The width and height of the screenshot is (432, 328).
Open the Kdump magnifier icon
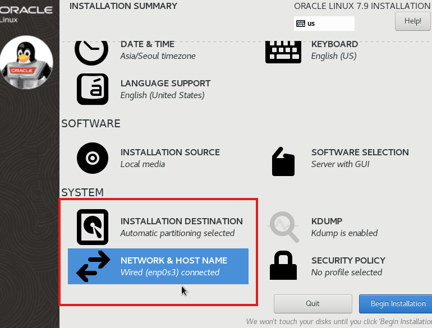pos(283,227)
